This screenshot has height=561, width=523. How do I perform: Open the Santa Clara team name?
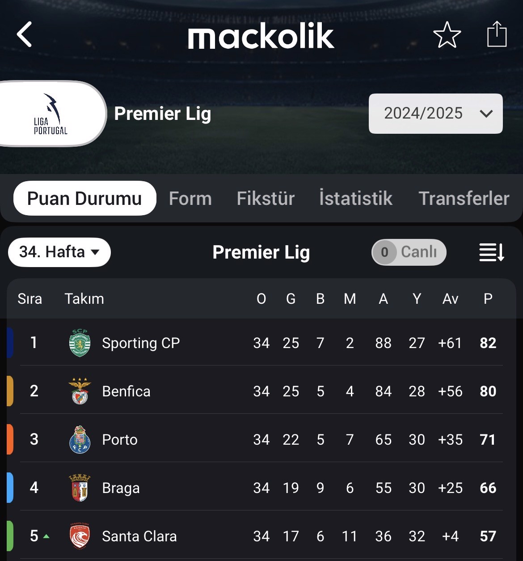click(139, 536)
